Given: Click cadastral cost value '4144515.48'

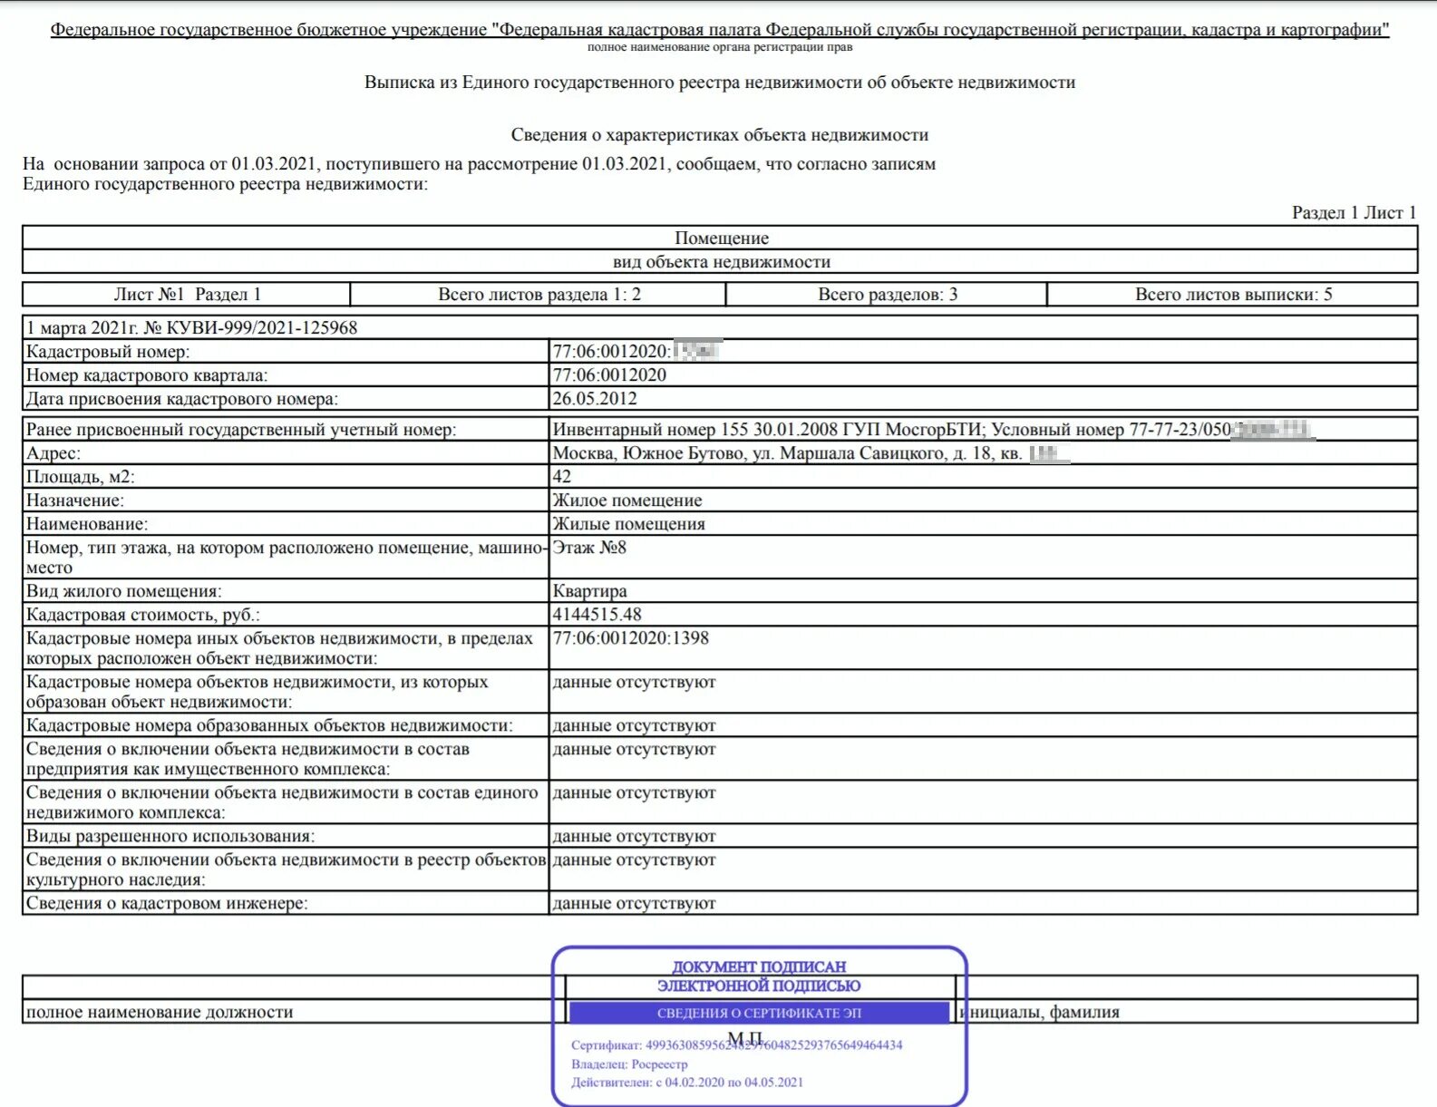Looking at the screenshot, I should (597, 615).
